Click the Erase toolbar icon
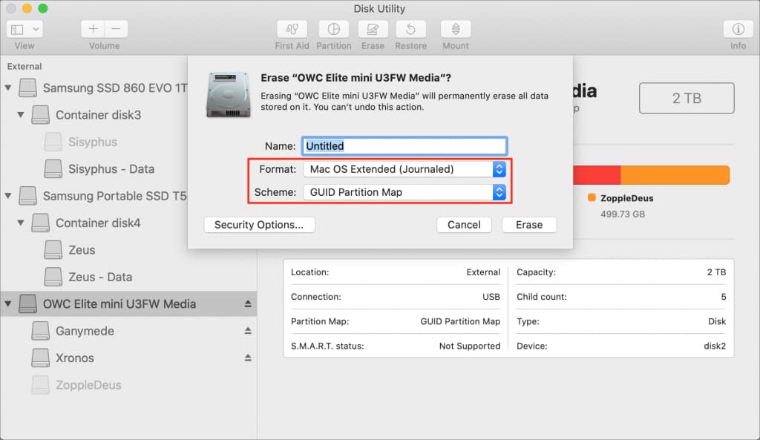The width and height of the screenshot is (760, 440). point(373,30)
